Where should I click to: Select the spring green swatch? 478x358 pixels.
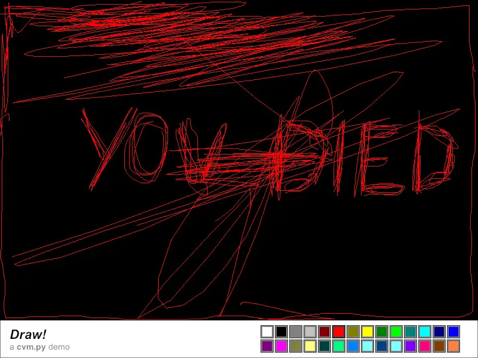[339, 346]
